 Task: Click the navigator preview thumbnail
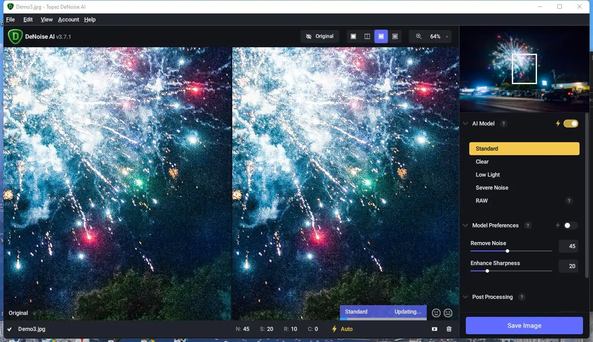525,69
